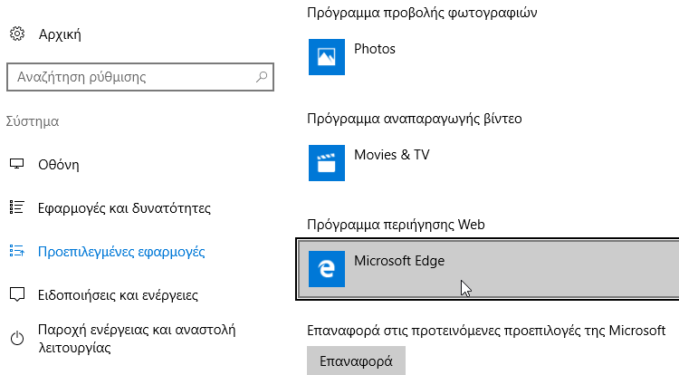679x375 pixels.
Task: Focus the Αναζήτηση ρύθμισης search field
Action: click(x=140, y=77)
